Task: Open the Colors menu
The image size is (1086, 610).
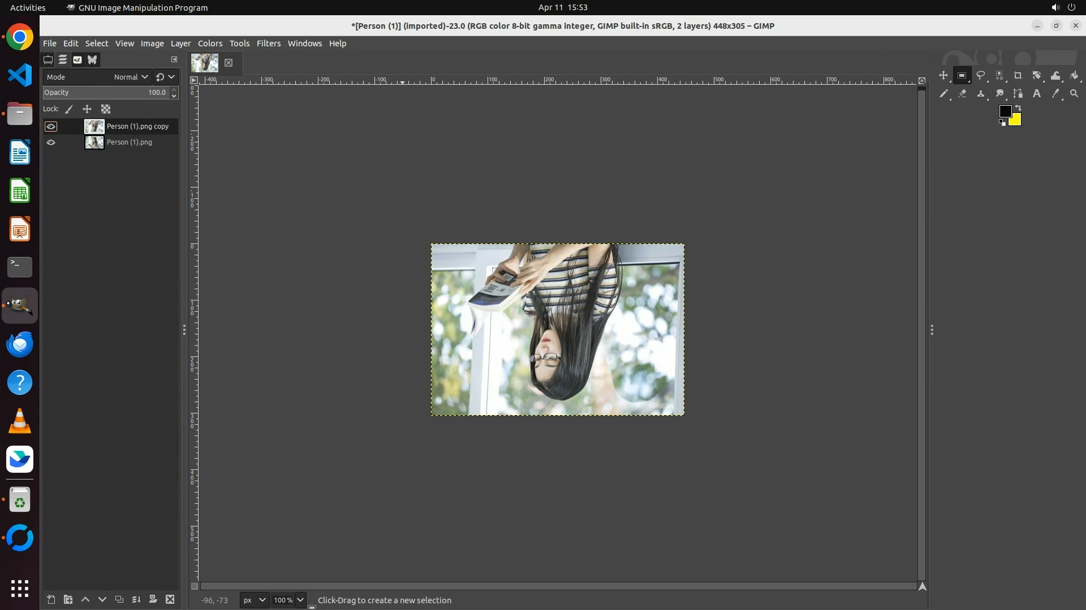Action: click(210, 43)
